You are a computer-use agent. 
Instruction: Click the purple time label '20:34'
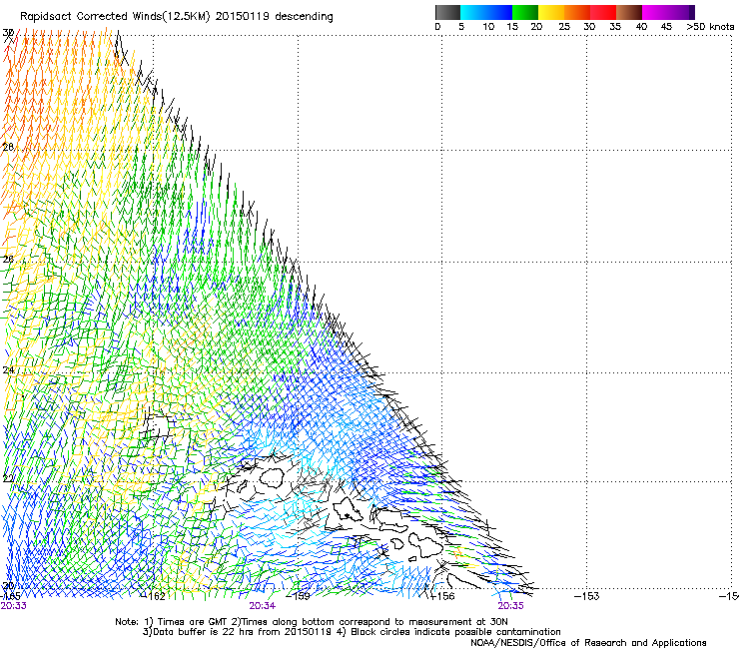pos(262,606)
